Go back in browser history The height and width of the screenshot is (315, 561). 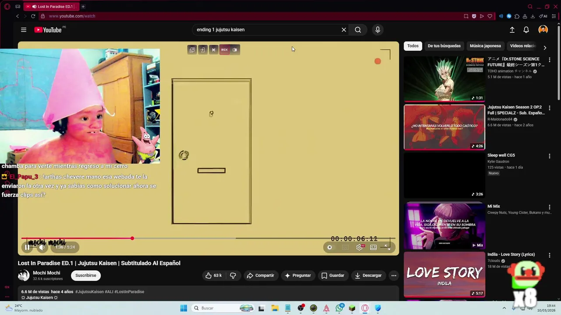click(x=18, y=16)
